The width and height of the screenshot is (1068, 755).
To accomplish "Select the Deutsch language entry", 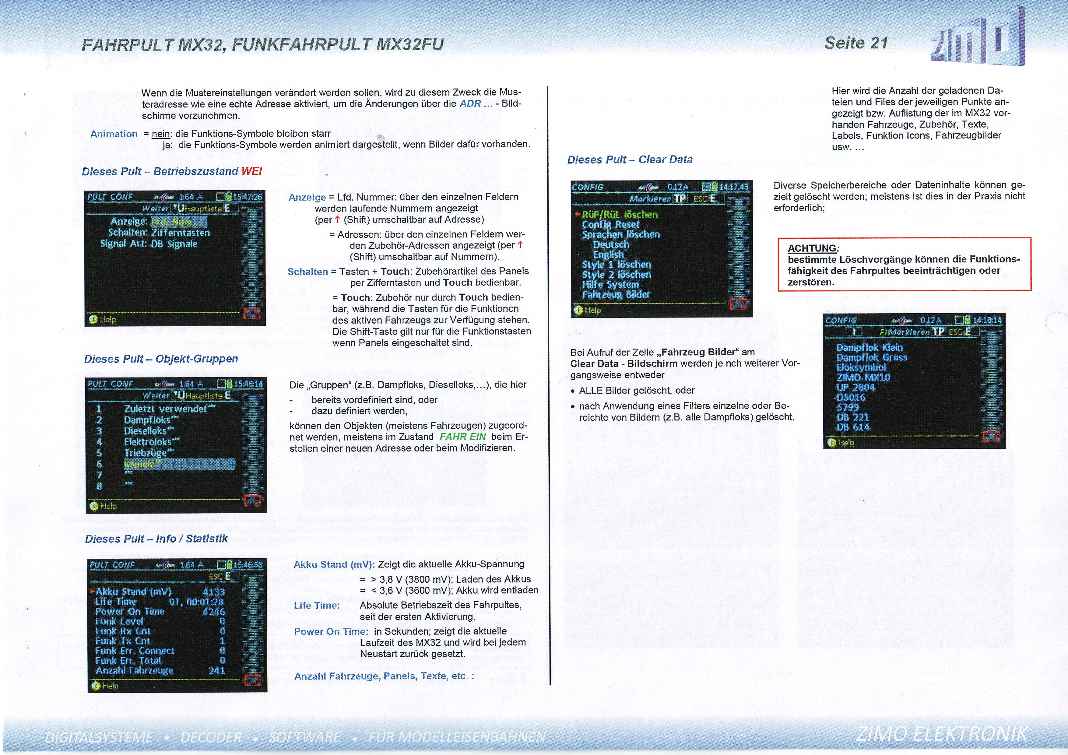I will point(611,244).
